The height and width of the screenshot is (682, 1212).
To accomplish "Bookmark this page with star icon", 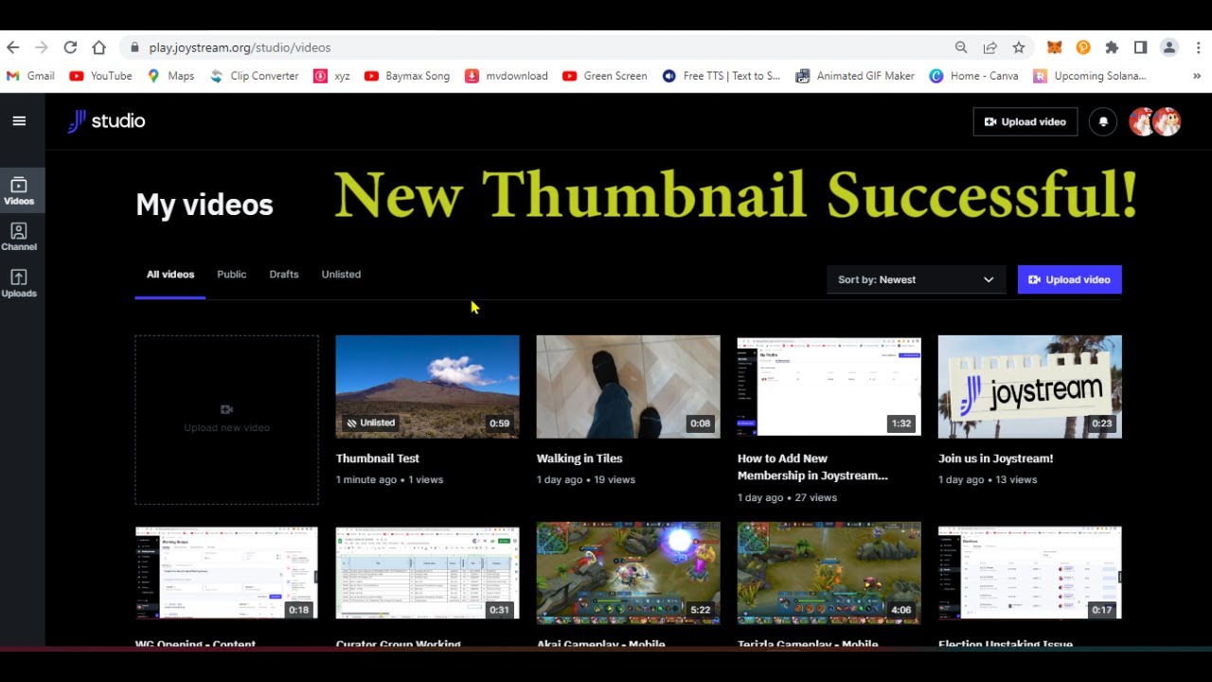I will pyautogui.click(x=1019, y=47).
